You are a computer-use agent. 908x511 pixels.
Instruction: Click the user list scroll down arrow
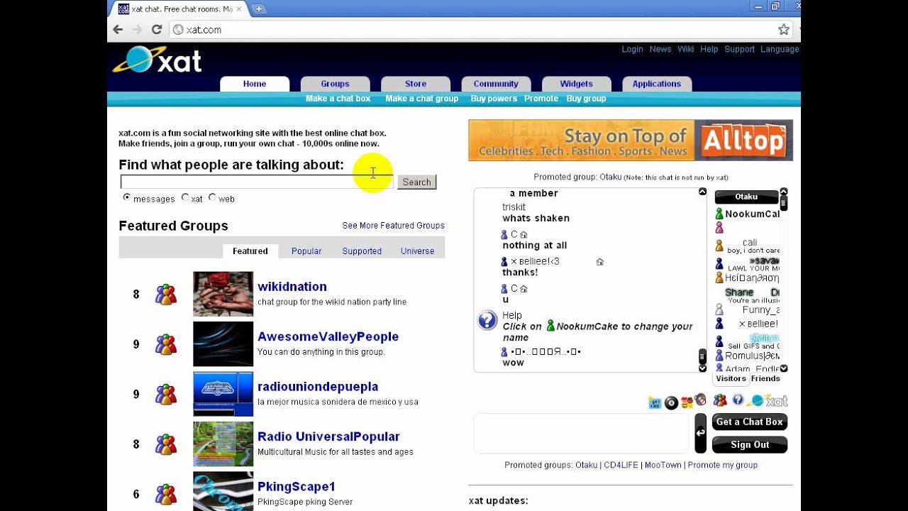point(784,368)
